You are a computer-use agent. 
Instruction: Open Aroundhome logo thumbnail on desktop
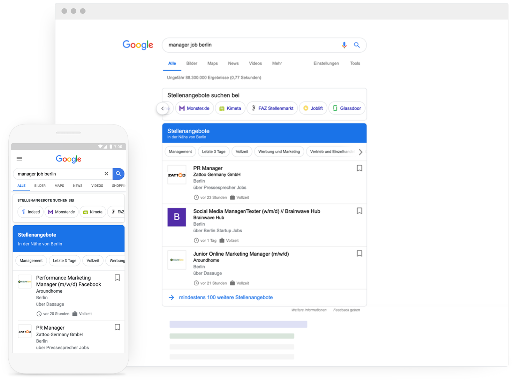tap(177, 260)
